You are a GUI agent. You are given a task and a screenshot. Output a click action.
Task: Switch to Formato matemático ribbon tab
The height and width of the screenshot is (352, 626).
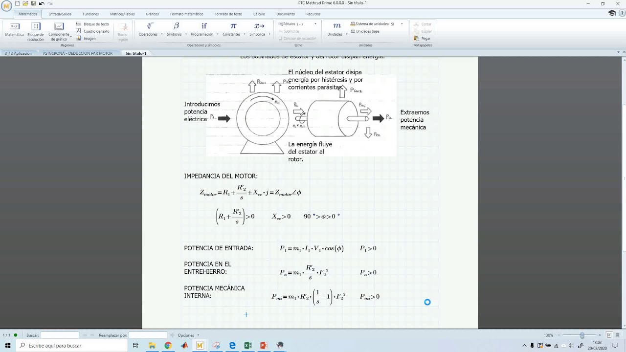[187, 14]
